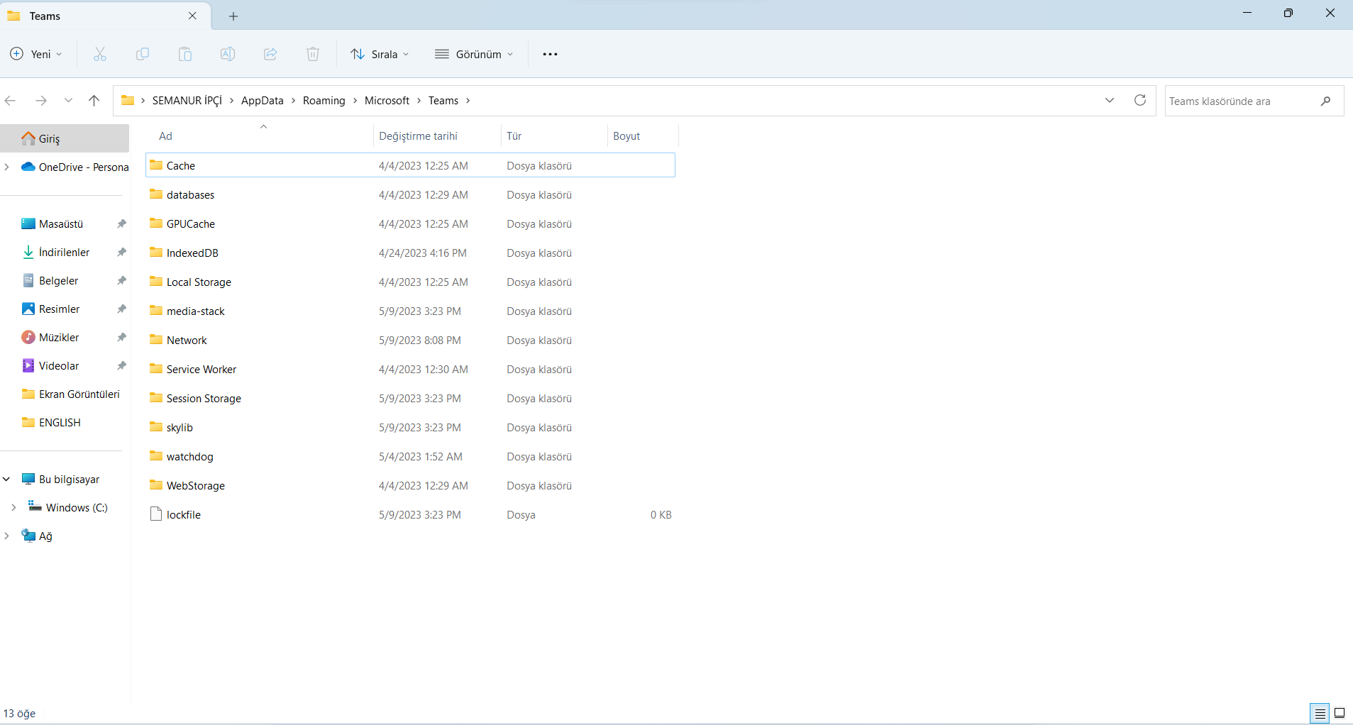Select the lockfile file
1353x725 pixels.
(410, 514)
